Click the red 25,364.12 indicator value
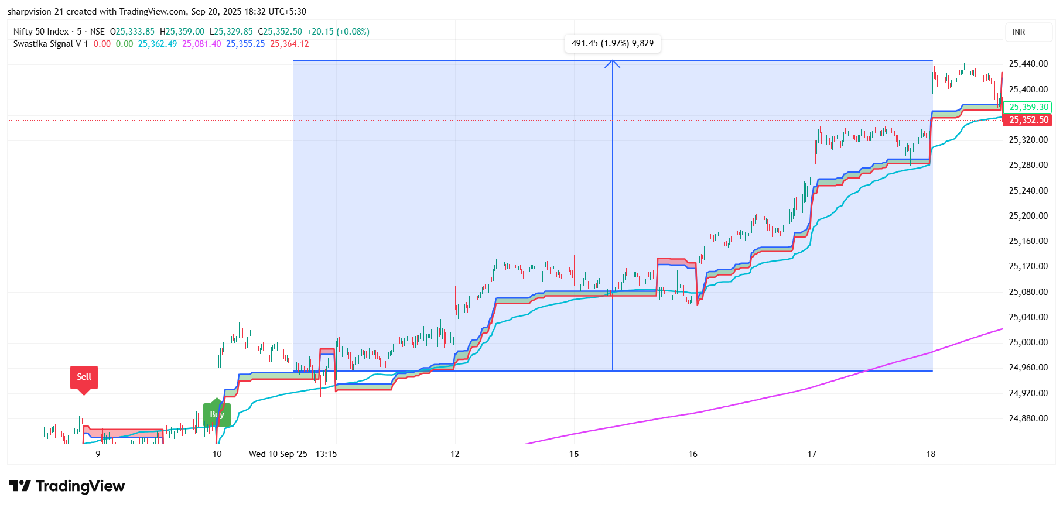 pos(289,44)
